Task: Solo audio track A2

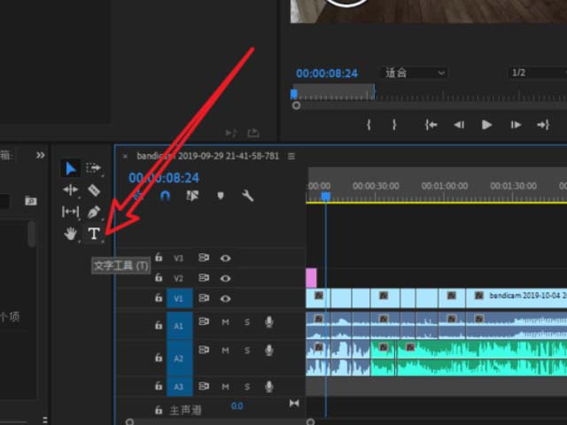Action: (x=247, y=351)
